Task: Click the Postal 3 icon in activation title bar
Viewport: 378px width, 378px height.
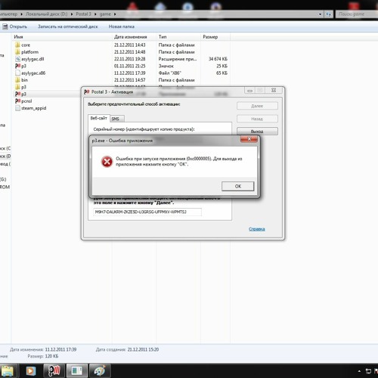Action: coord(87,92)
